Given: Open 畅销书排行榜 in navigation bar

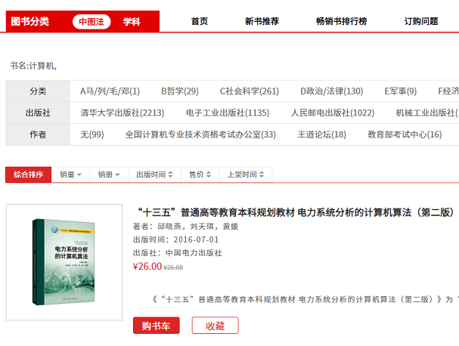Looking at the screenshot, I should pos(341,21).
